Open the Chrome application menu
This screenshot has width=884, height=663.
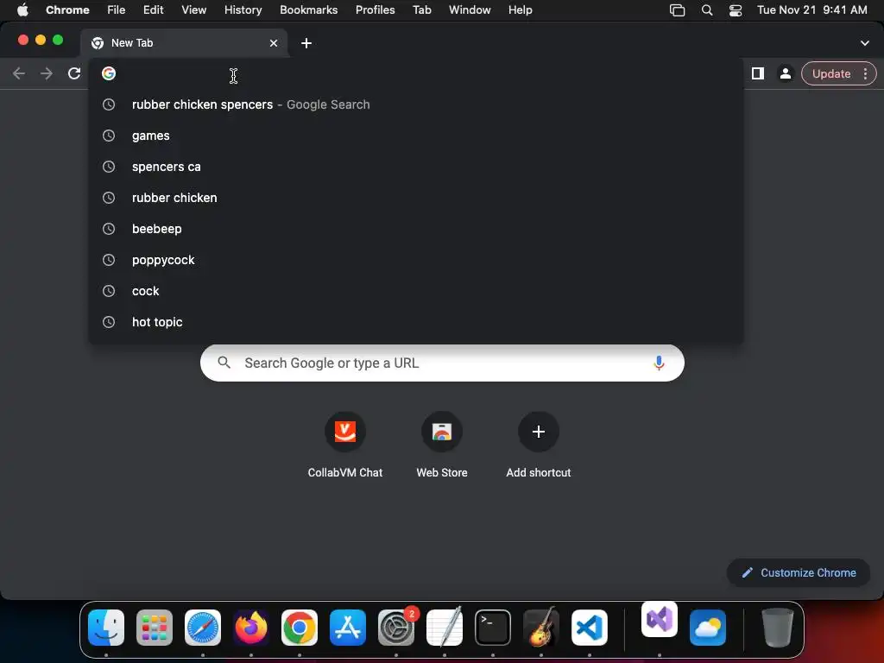(x=67, y=9)
